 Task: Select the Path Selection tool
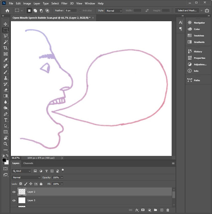point(5,126)
